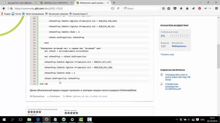
Task: Open the Windows Start menu
Action: click(4, 120)
